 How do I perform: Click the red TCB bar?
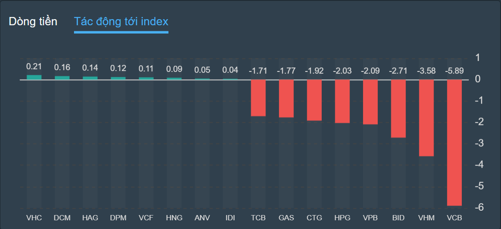258,98
